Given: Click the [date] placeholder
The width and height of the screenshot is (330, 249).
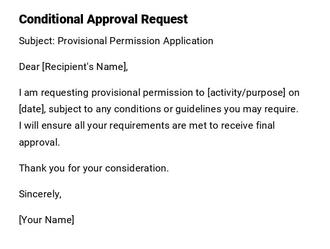Looking at the screenshot, I should coord(32,109).
